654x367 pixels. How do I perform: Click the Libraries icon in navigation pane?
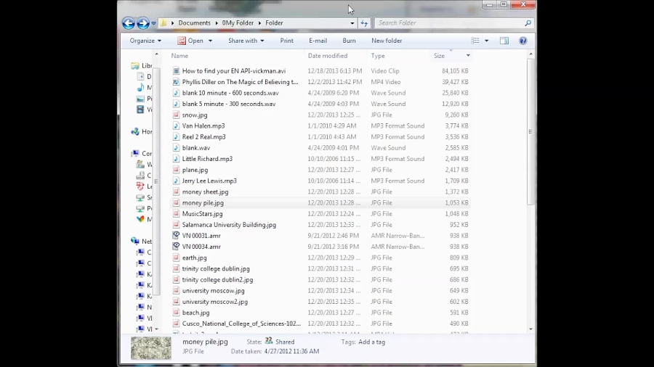pos(134,66)
